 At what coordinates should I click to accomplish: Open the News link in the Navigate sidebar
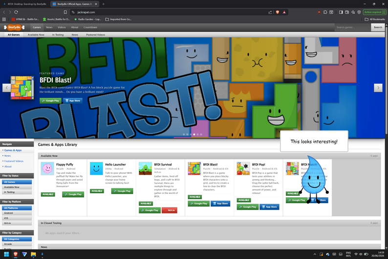7,156
